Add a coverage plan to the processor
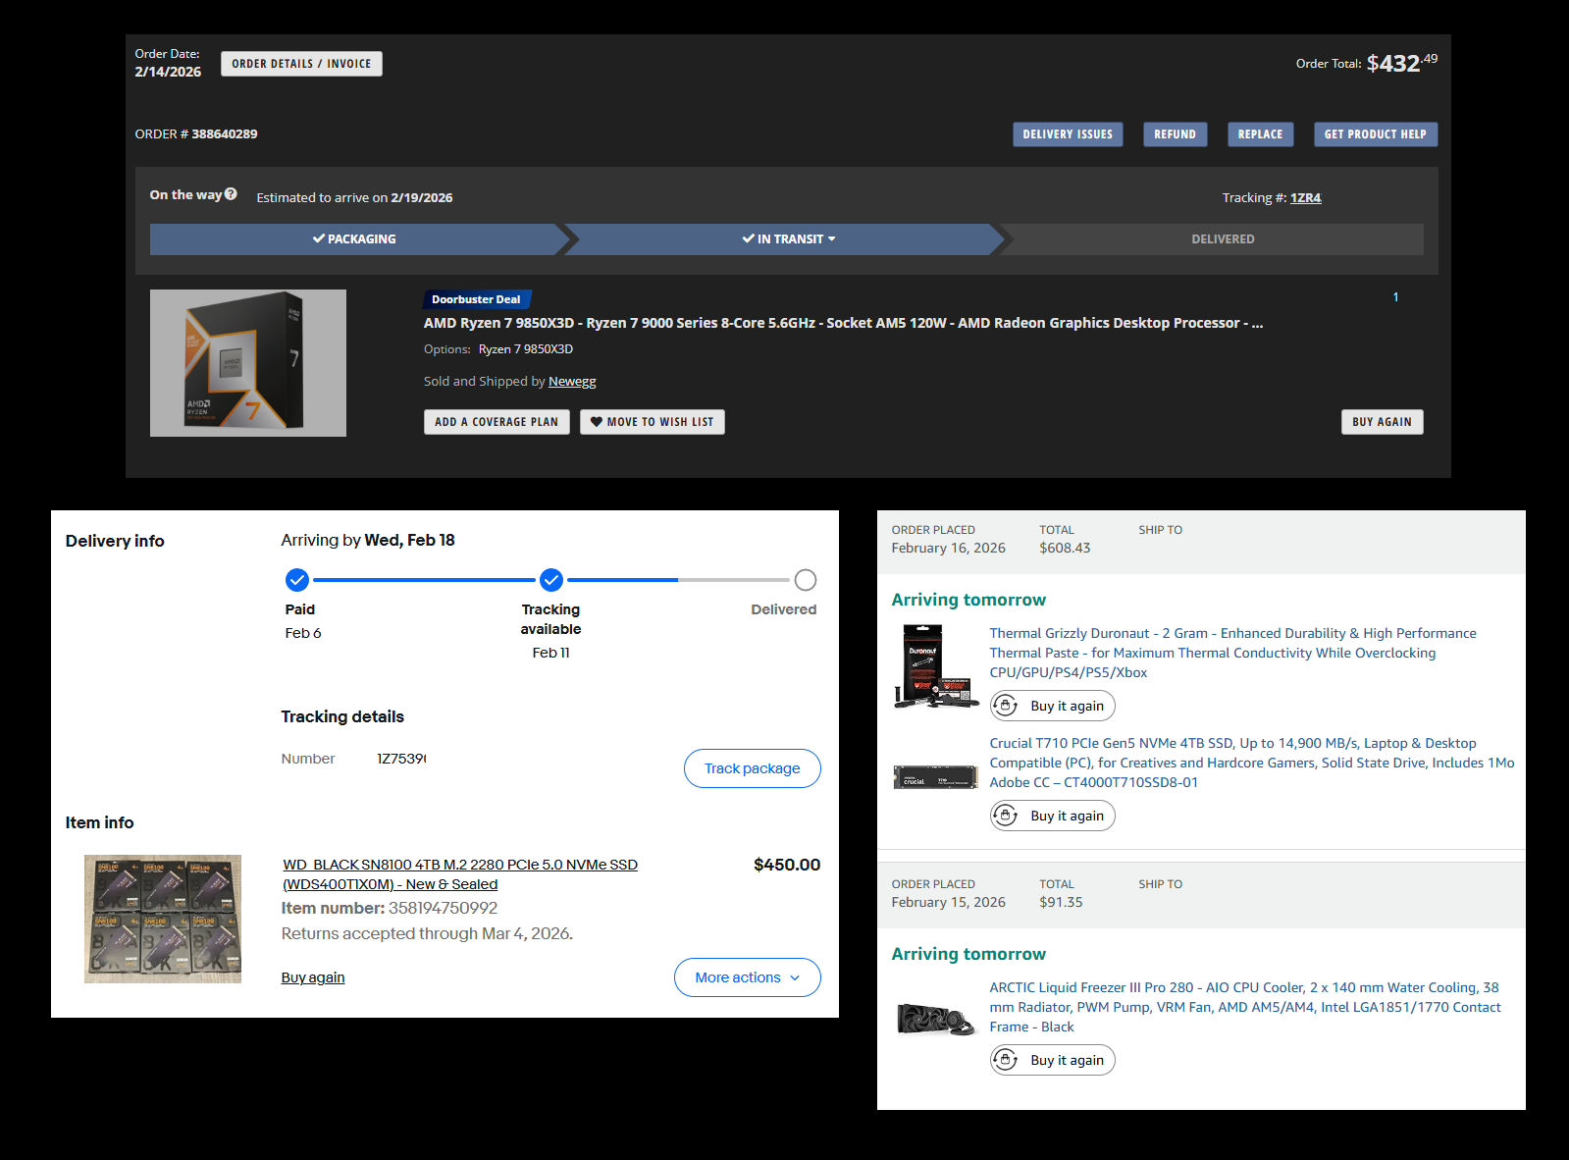The image size is (1569, 1160). pos(497,422)
